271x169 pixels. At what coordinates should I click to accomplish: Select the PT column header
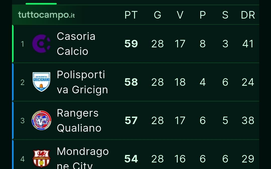[131, 15]
